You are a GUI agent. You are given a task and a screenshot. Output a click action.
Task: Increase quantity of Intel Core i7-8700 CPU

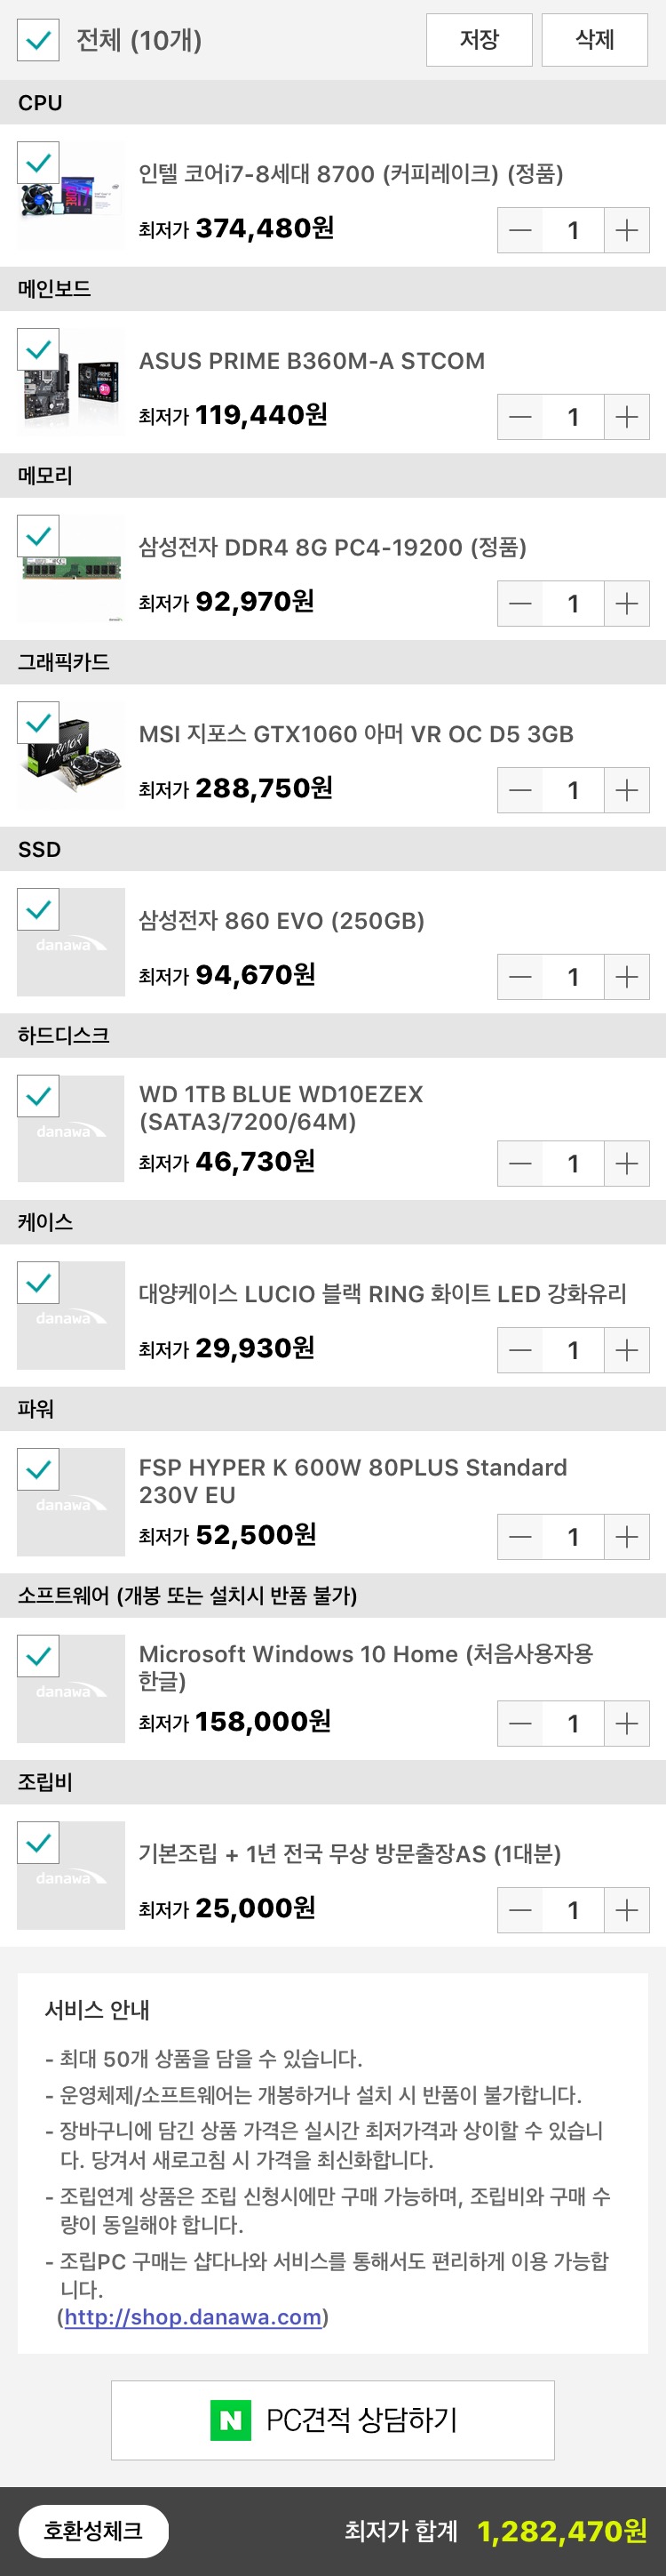(626, 231)
